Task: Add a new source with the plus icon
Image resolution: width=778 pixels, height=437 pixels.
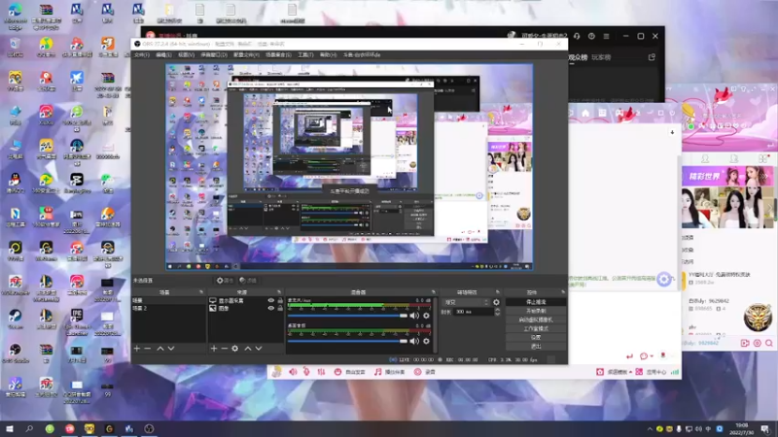Action: tap(214, 349)
